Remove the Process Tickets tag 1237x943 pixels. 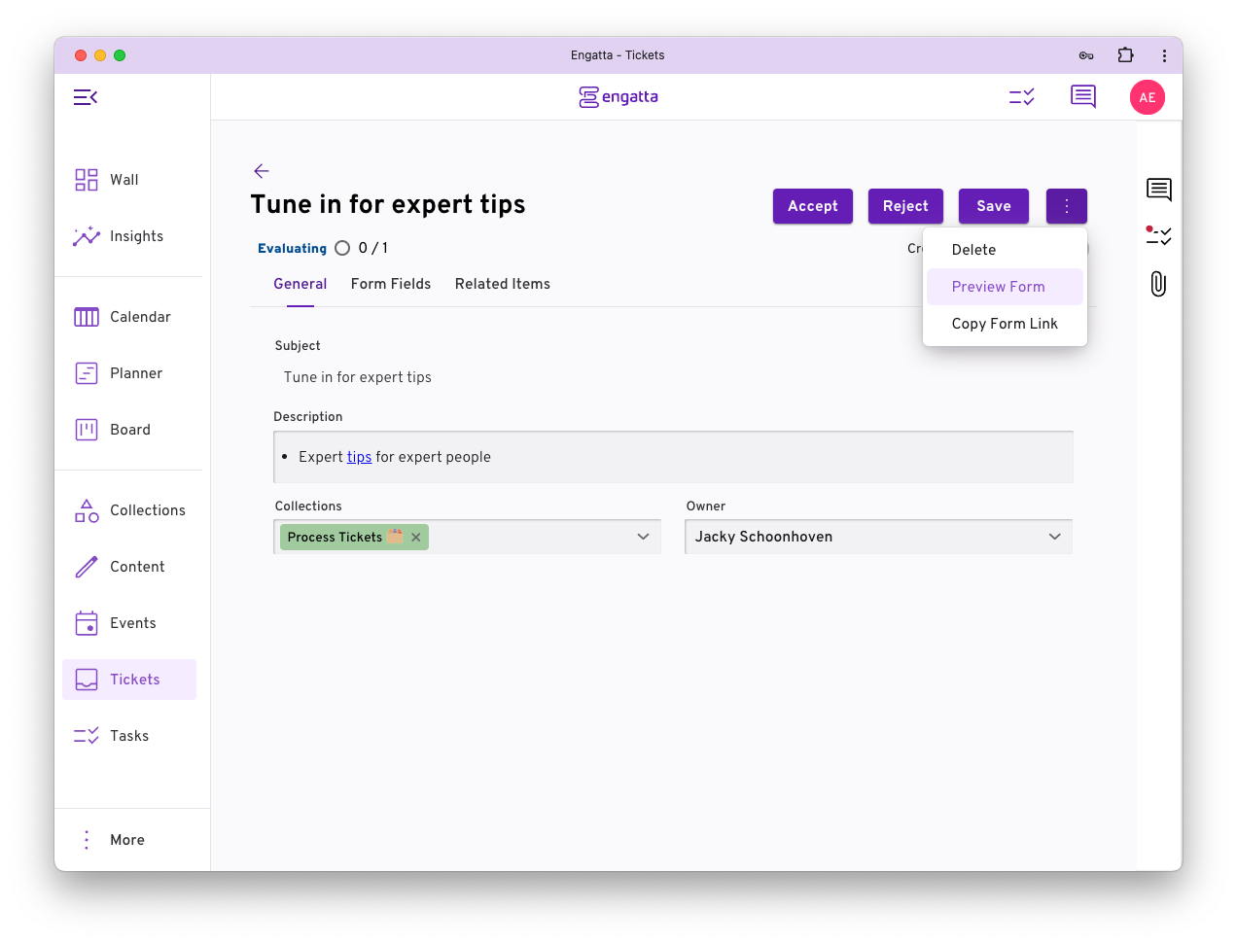pyautogui.click(x=416, y=538)
